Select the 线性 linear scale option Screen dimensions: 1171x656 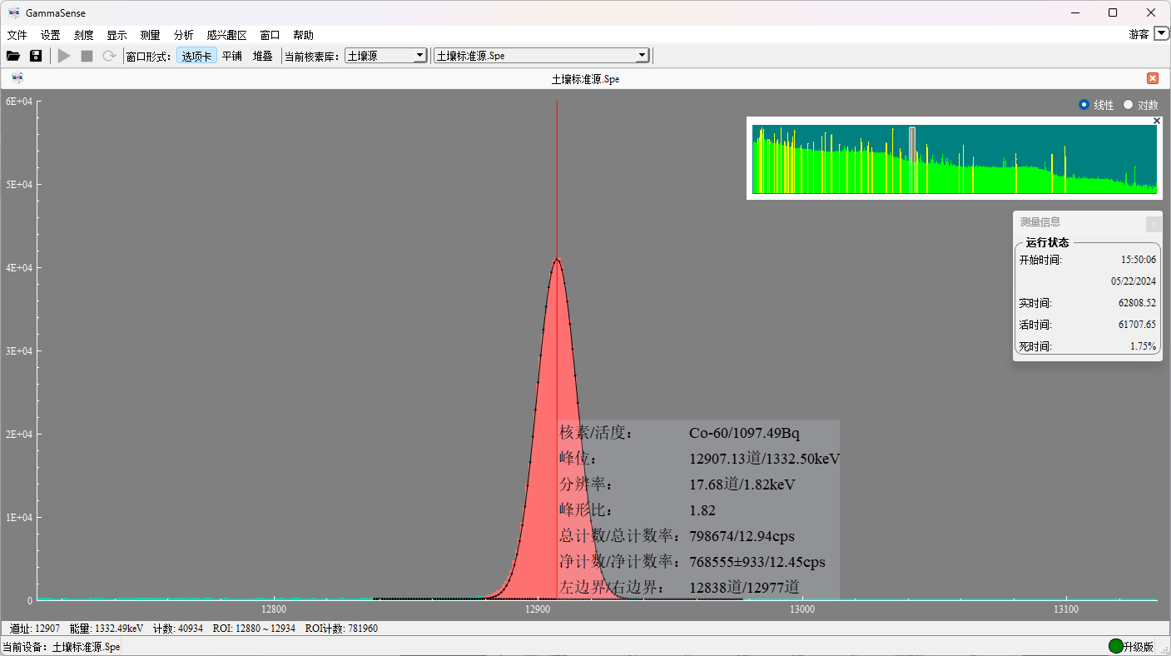(1095, 105)
